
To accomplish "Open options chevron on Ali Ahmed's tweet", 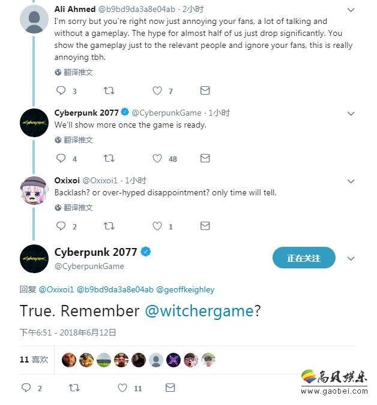I will pos(351,10).
